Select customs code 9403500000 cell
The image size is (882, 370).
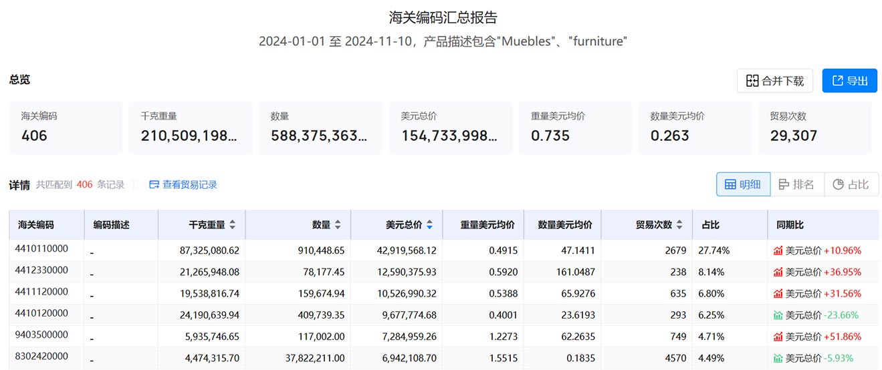43,335
